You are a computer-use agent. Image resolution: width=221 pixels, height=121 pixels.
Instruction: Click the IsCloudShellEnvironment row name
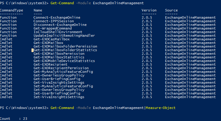(x=58, y=32)
